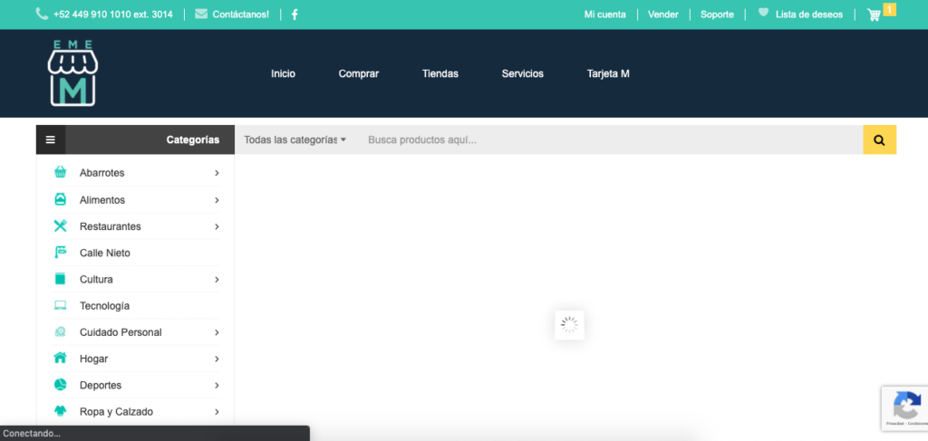Expand the Alimentos category arrow
Screen dimensions: 928x441
click(x=217, y=200)
